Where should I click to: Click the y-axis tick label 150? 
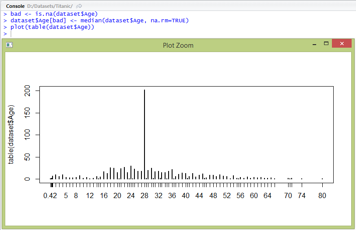[27, 113]
